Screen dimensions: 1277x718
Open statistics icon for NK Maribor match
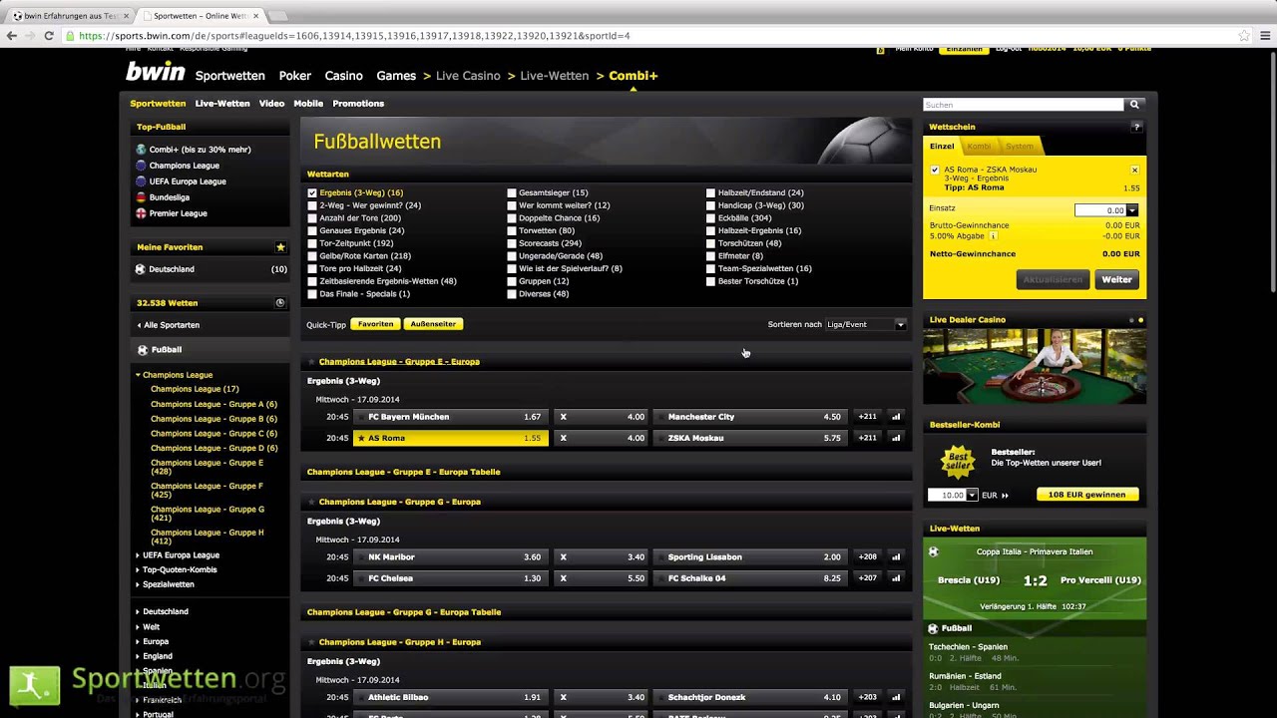tap(896, 557)
